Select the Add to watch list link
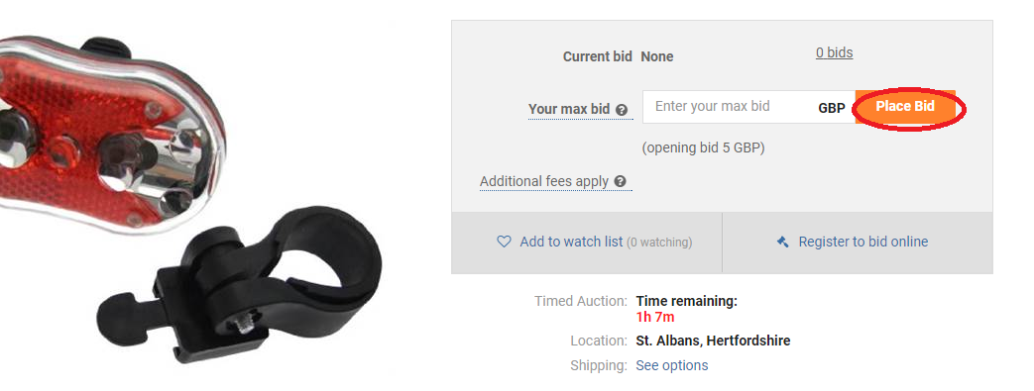This screenshot has height=391, width=1034. 571,243
